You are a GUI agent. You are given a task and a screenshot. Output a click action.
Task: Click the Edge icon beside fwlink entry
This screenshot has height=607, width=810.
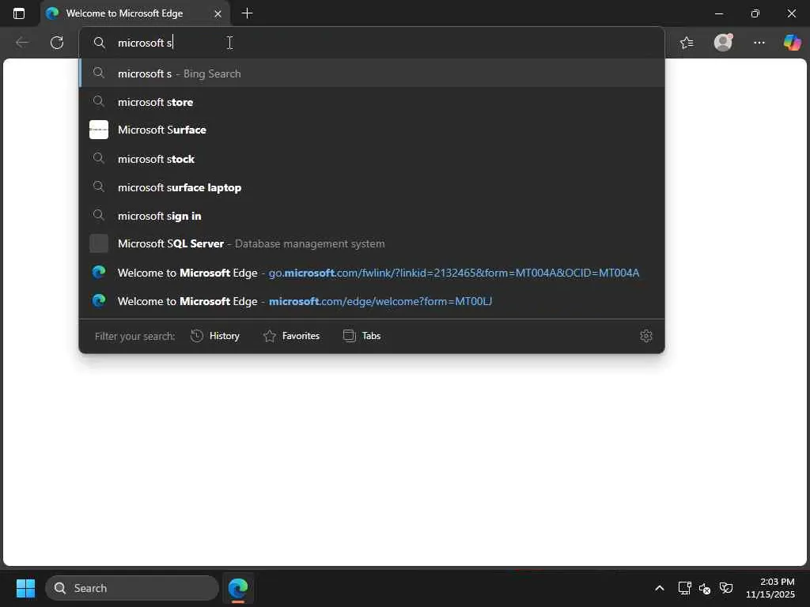[x=99, y=272]
